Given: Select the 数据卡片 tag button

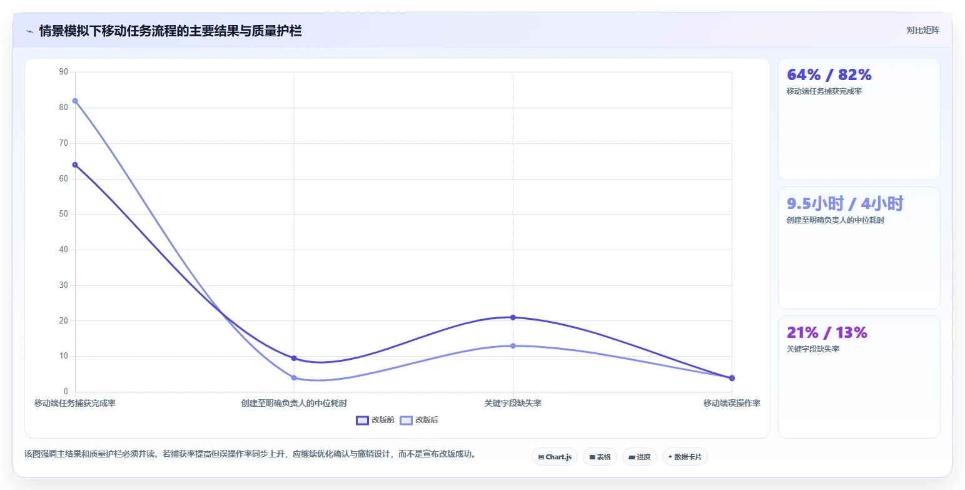Looking at the screenshot, I should 685,457.
